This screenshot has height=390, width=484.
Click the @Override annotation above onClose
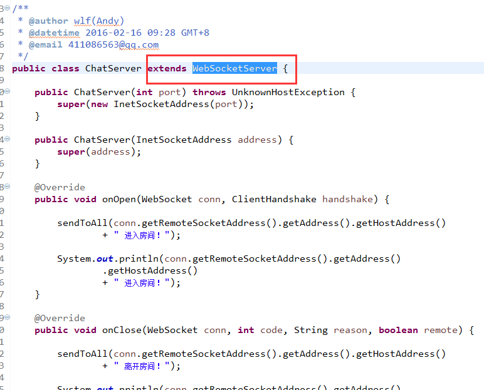[x=60, y=318]
